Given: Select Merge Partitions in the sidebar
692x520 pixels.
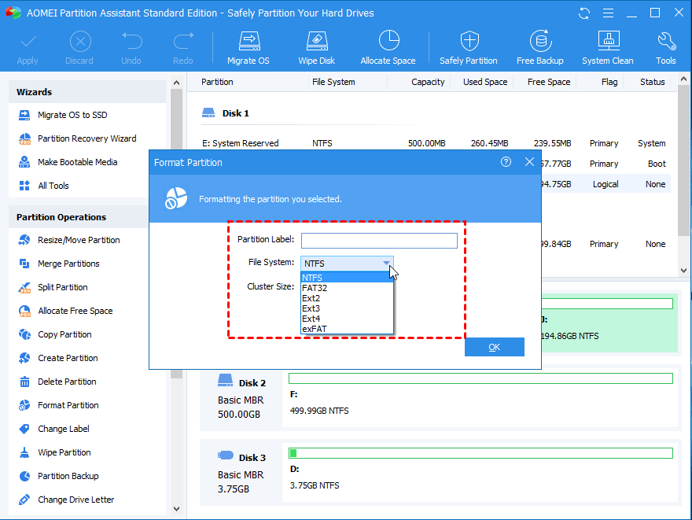Looking at the screenshot, I should pos(68,264).
